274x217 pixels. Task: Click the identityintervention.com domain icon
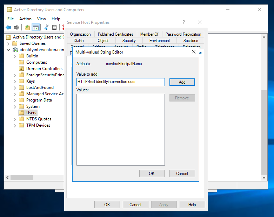(x=15, y=50)
